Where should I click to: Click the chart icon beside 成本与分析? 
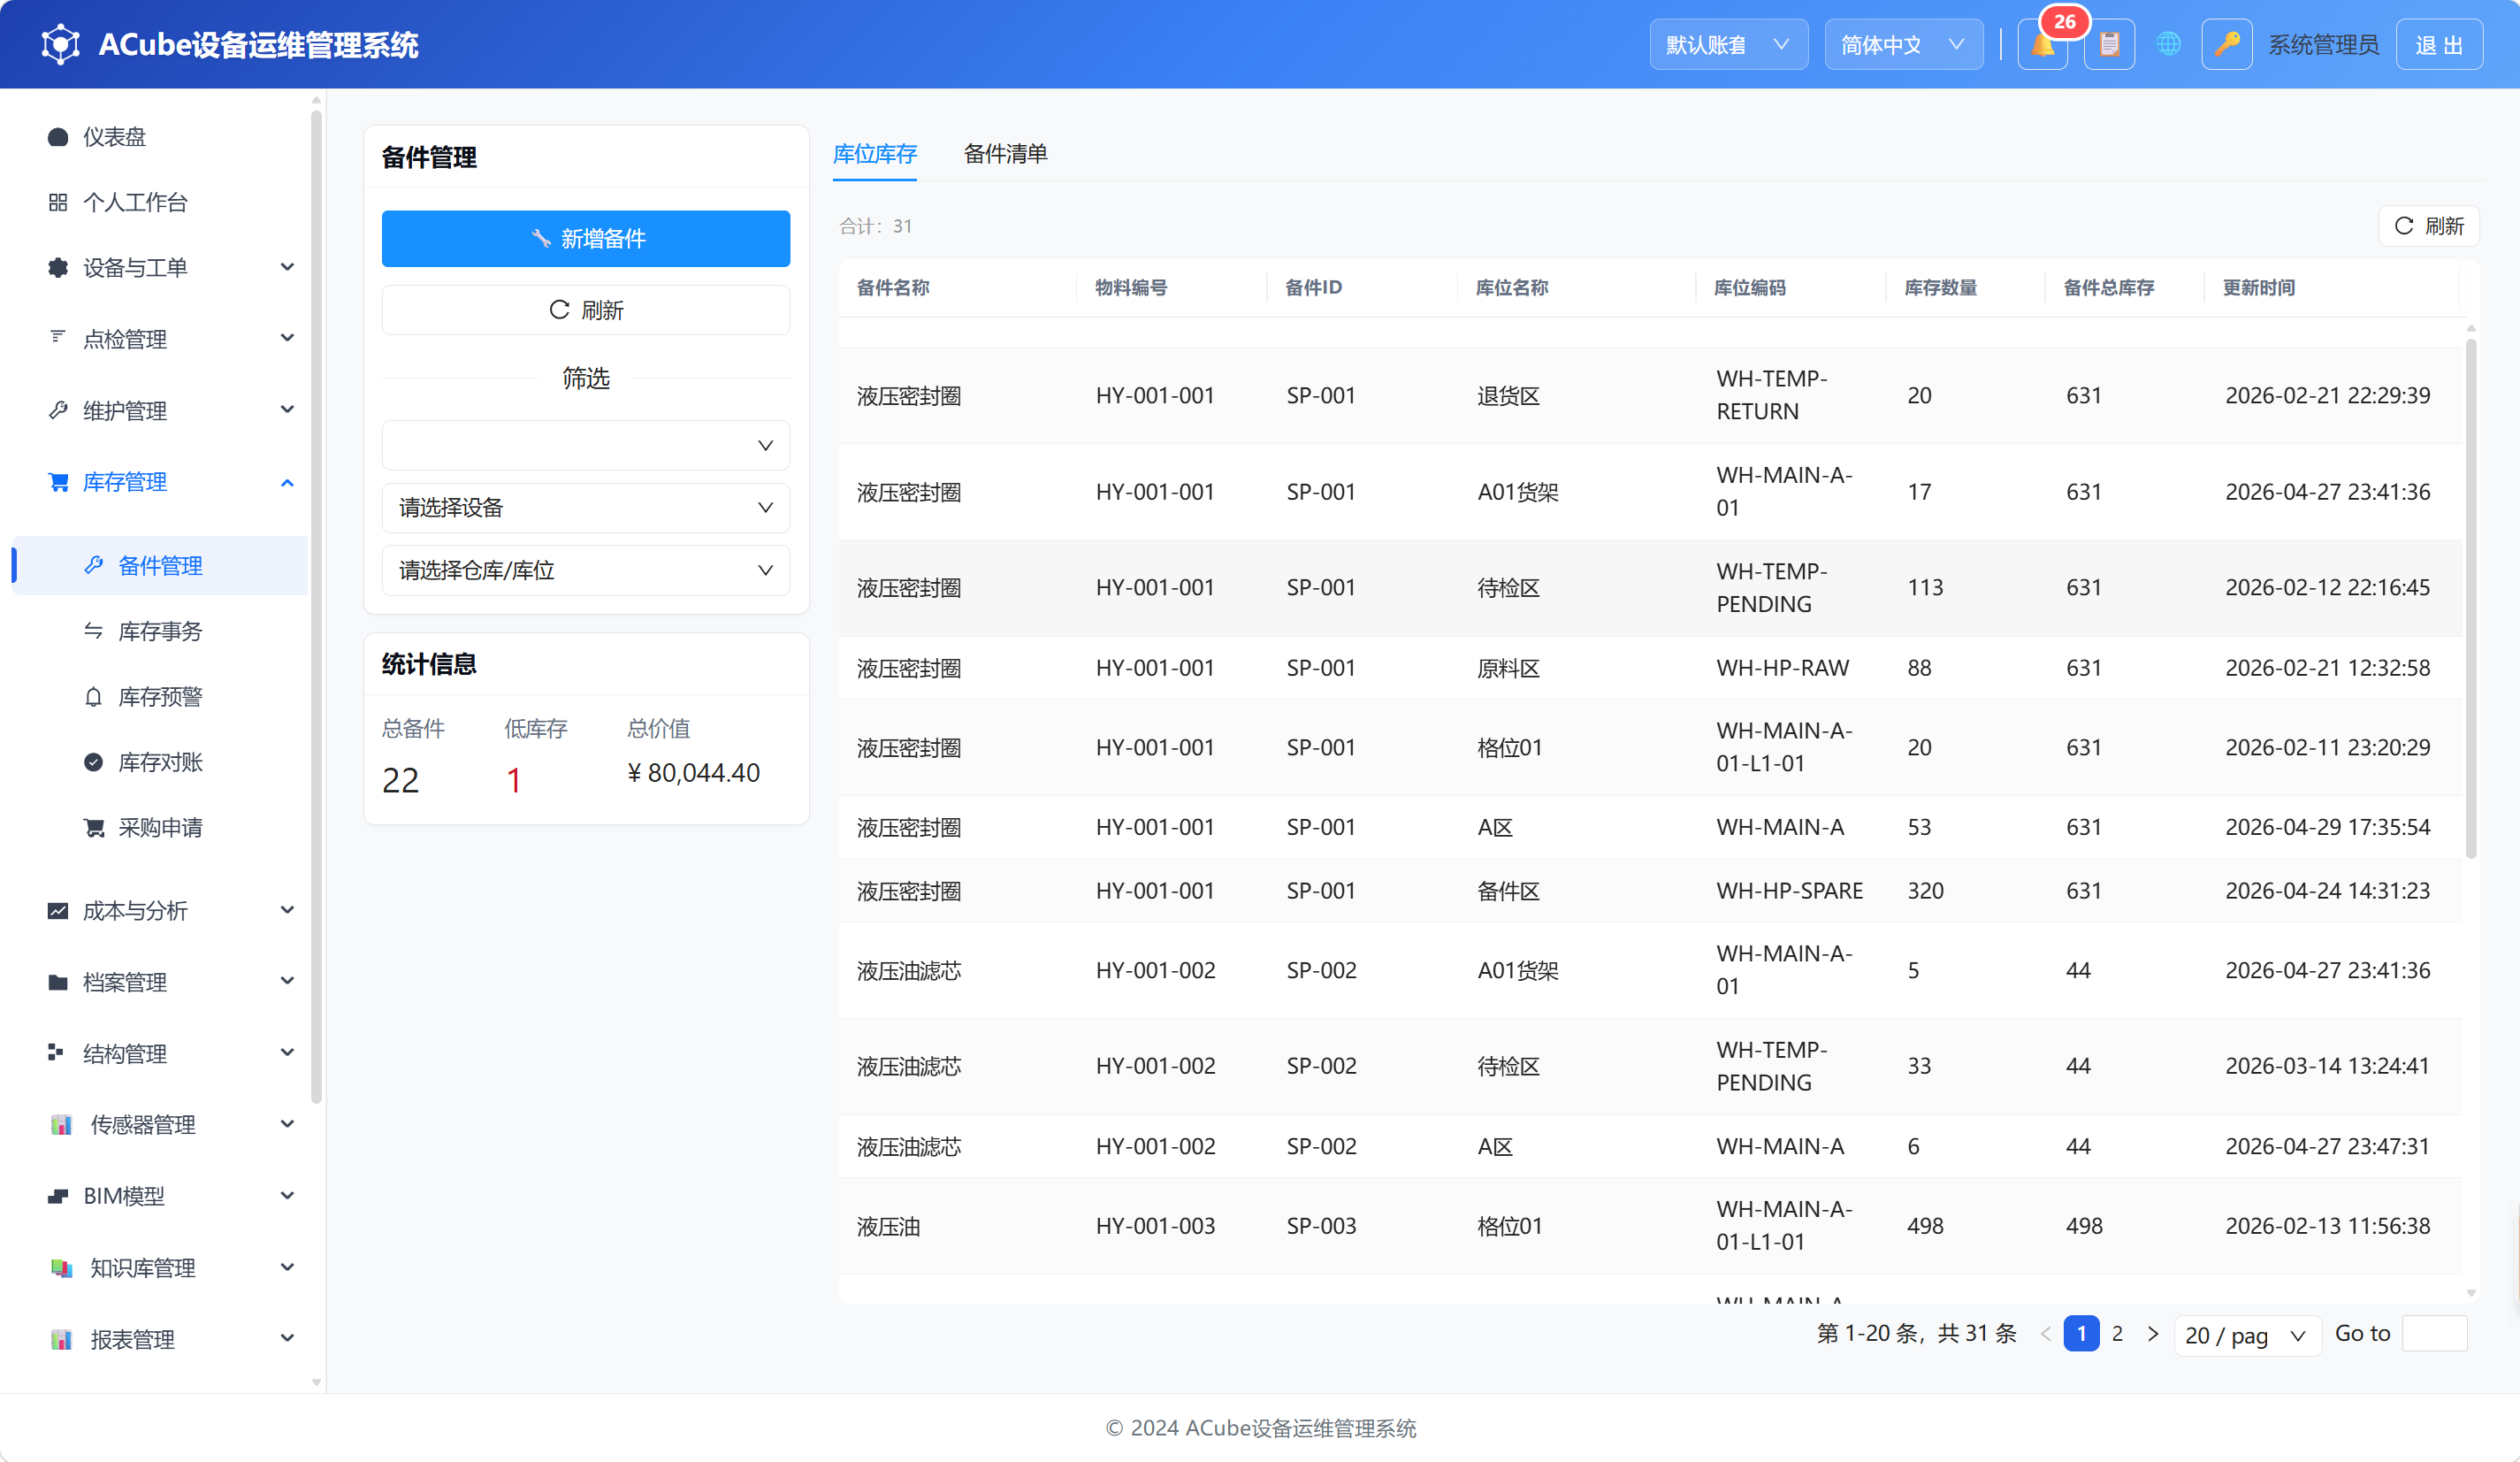58,910
